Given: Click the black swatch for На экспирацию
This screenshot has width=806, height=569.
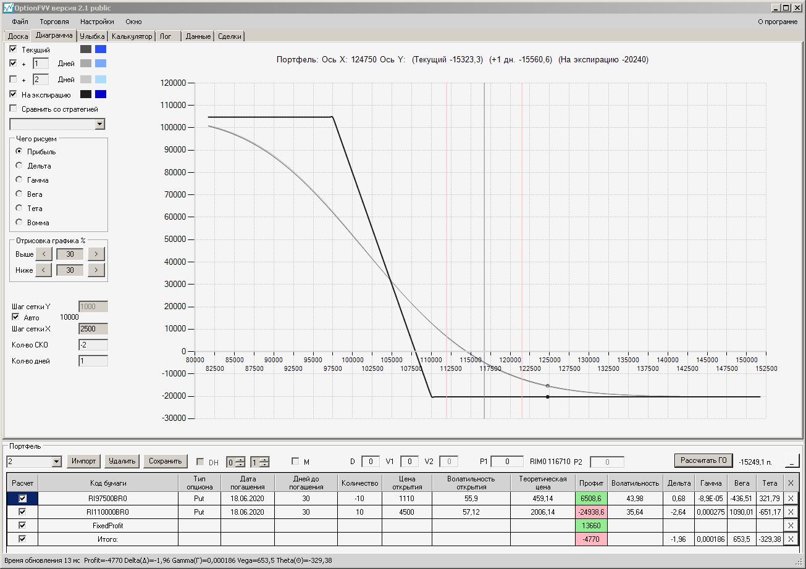Looking at the screenshot, I should coord(86,94).
